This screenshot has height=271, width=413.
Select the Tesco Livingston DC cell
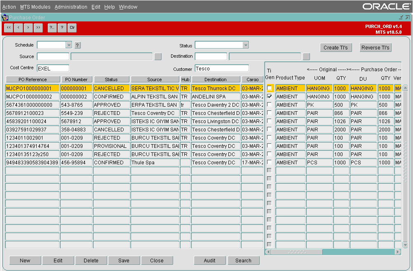click(216, 121)
